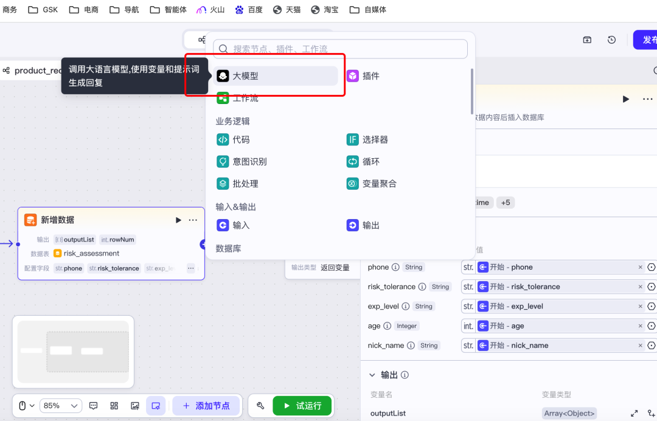Image resolution: width=657 pixels, height=421 pixels.
Task: Open the 淘宝 bookmark
Action: [x=325, y=10]
